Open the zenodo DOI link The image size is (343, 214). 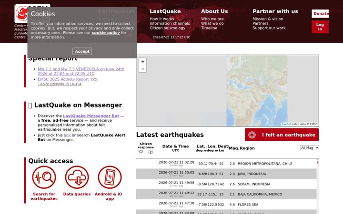point(68,82)
